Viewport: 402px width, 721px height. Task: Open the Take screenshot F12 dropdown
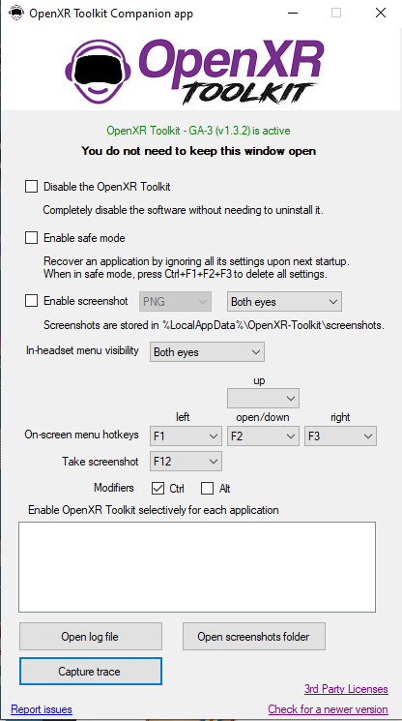pos(186,462)
